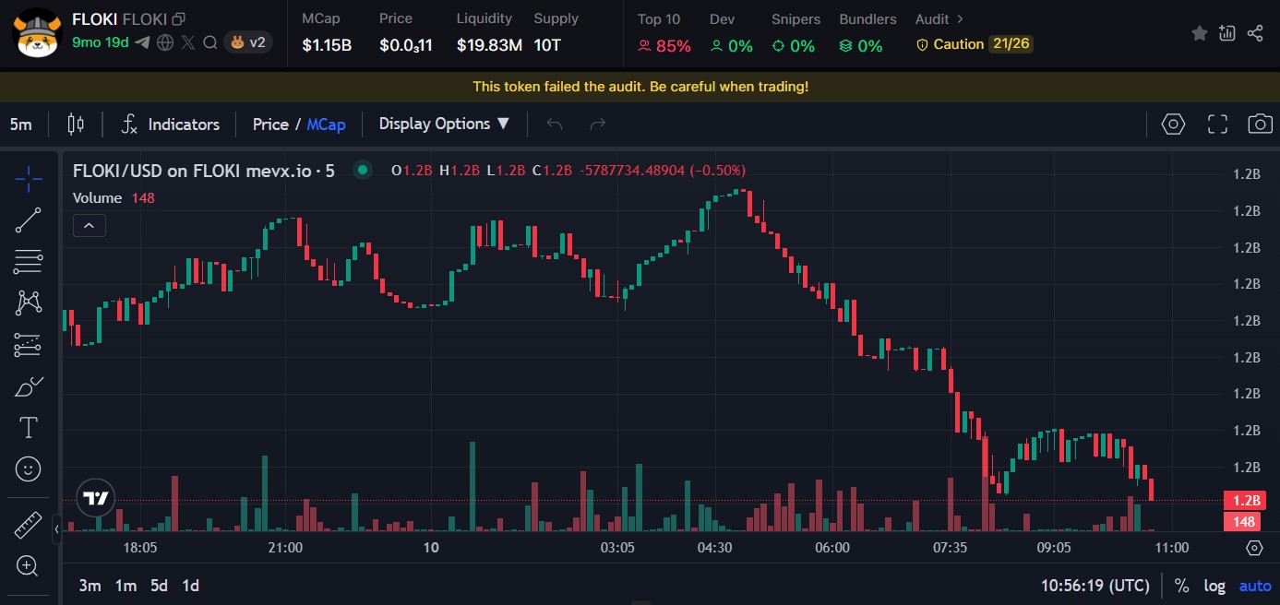Undo the last chart action

(555, 124)
